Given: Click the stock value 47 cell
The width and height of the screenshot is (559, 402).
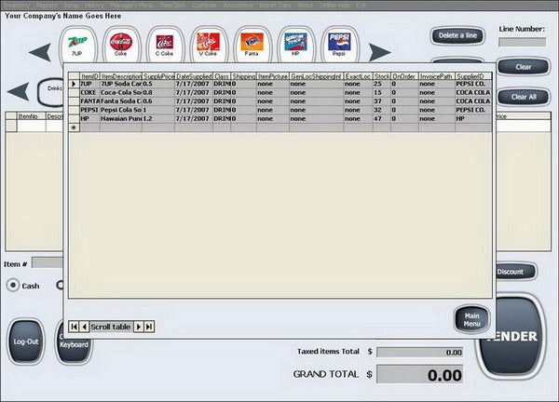Looking at the screenshot, I should coord(381,118).
